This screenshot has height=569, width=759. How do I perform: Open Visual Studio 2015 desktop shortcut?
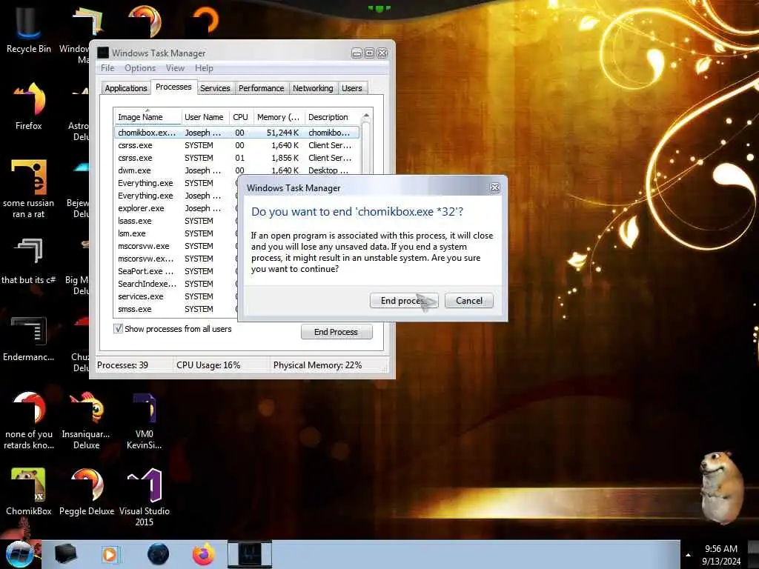click(145, 497)
